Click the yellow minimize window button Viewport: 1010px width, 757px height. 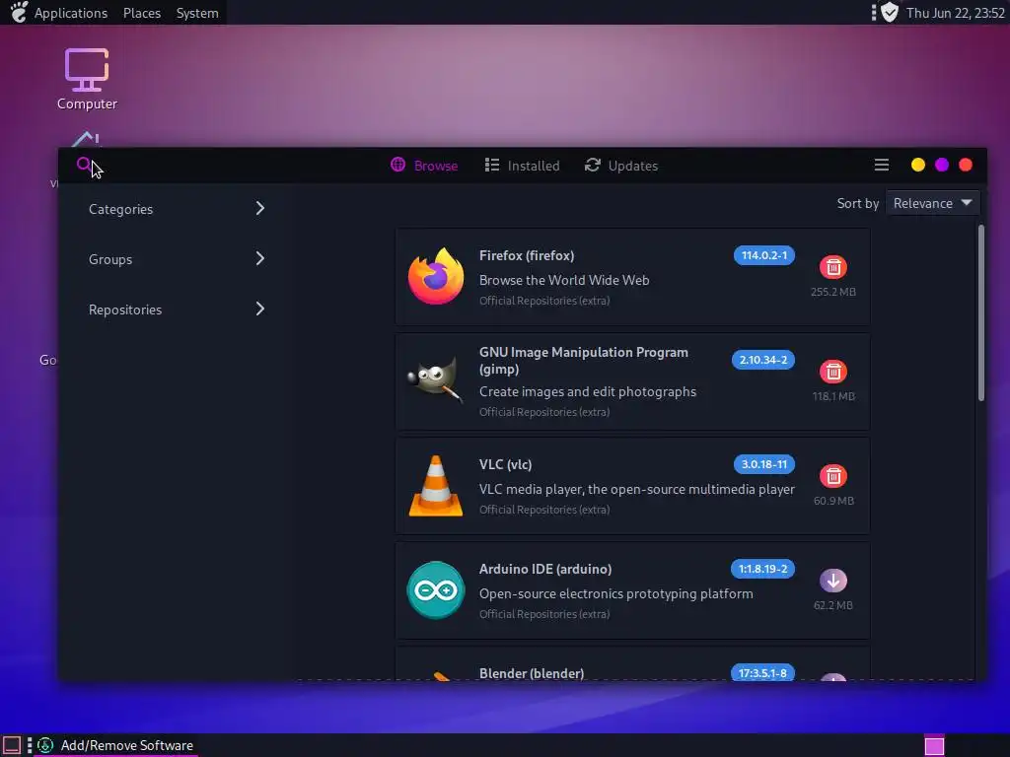tap(918, 165)
